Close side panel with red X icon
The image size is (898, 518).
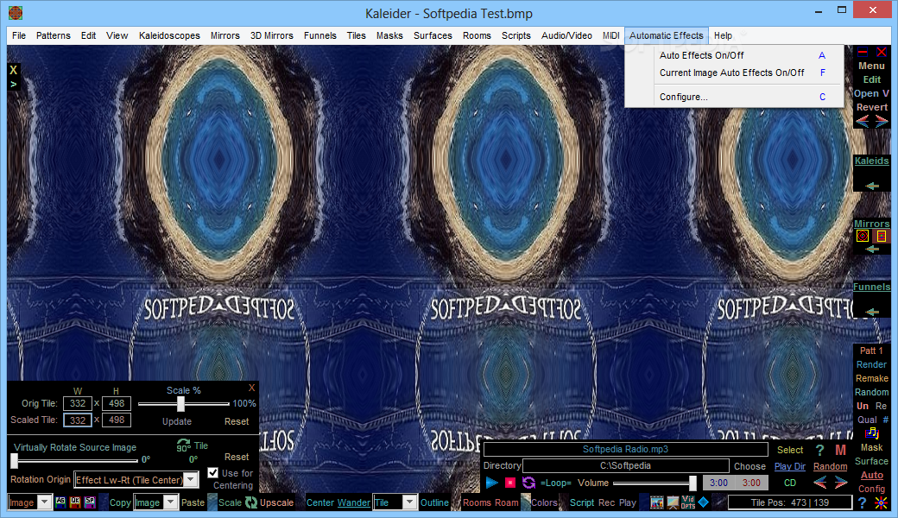882,52
